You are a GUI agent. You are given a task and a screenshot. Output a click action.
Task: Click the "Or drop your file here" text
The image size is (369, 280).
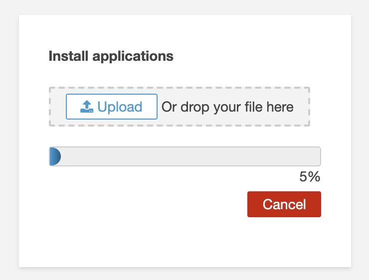[227, 107]
